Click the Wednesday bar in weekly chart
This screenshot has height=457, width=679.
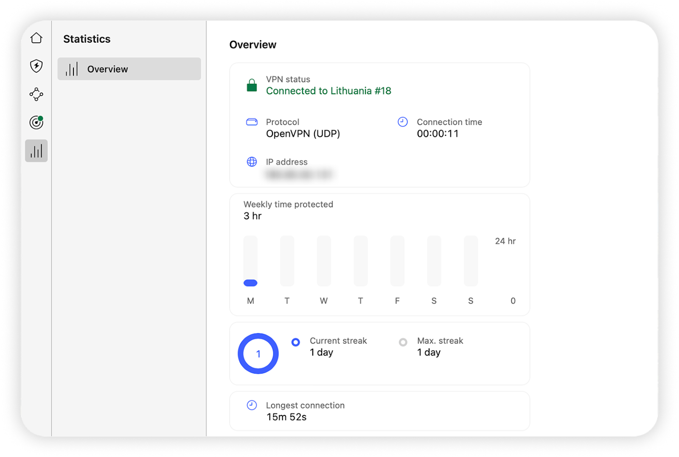tap(324, 261)
